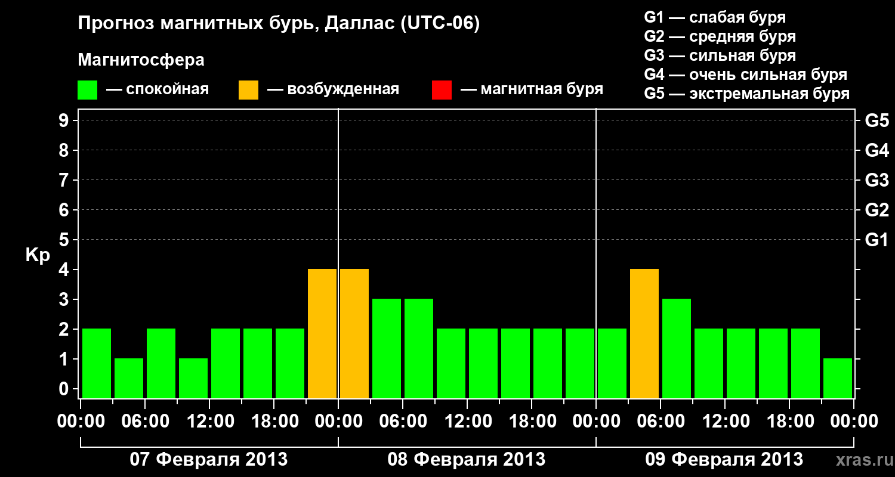Viewport: 895px width, 477px height.
Task: Click the first green bar at 00:00 on 07 Февраля
Action: point(97,363)
